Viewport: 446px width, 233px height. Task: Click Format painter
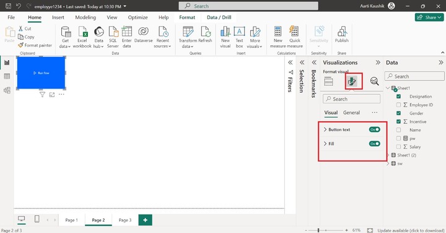(35, 45)
